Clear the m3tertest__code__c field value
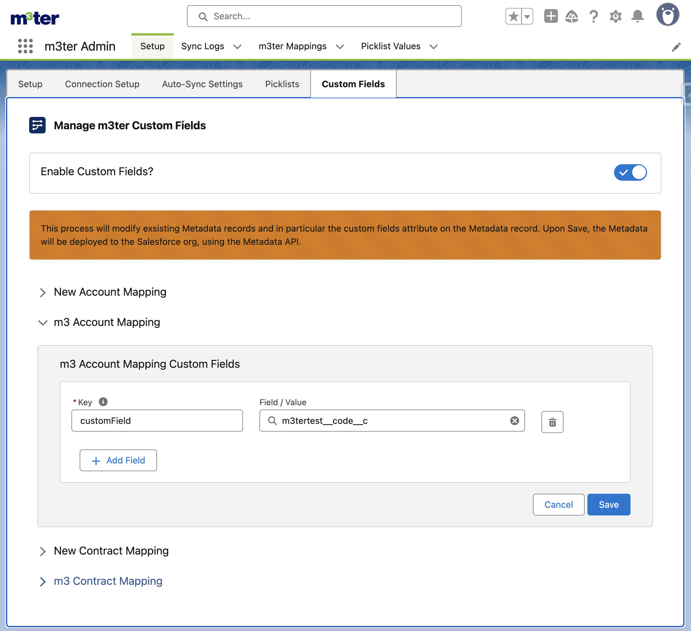 click(514, 421)
